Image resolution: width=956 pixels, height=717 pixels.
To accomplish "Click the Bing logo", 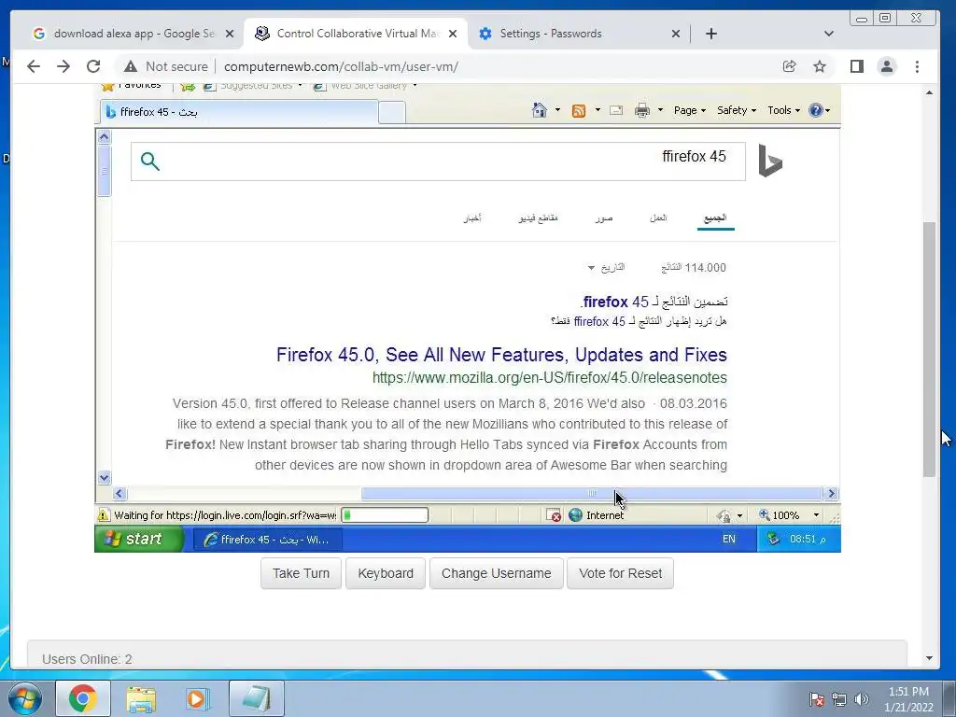I will (770, 161).
